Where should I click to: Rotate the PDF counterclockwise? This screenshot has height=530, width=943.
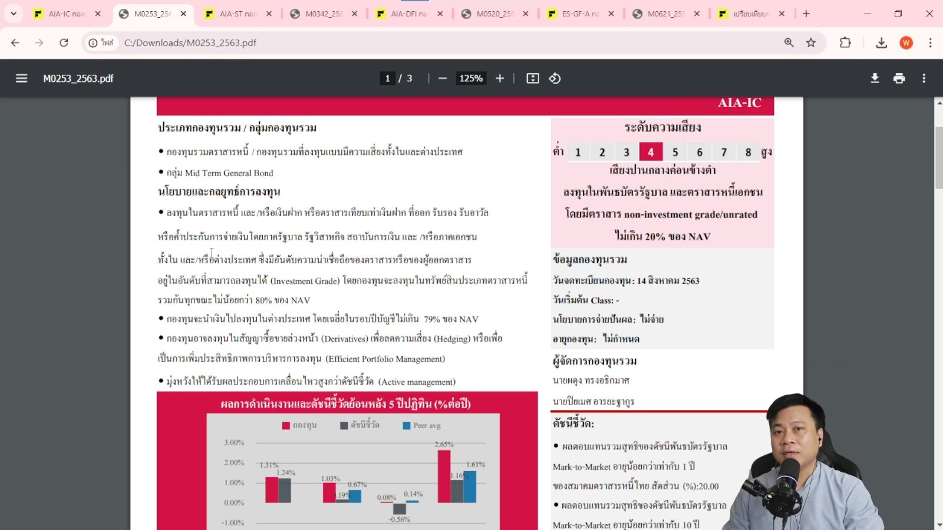pos(555,78)
